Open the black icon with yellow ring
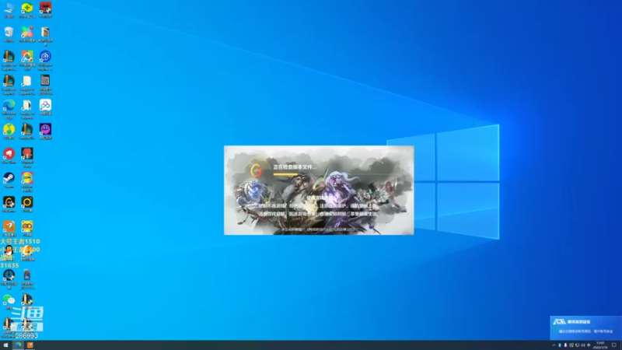The height and width of the screenshot is (350, 622). [x=27, y=204]
